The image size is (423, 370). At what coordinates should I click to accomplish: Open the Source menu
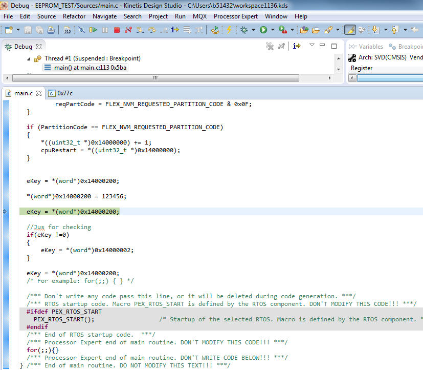pyautogui.click(x=47, y=16)
